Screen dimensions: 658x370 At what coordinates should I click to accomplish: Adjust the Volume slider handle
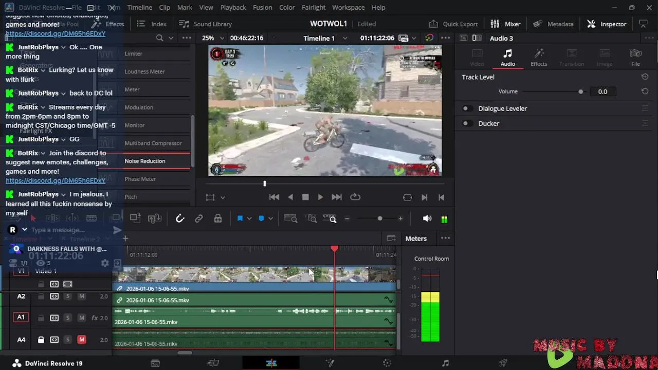click(x=581, y=91)
